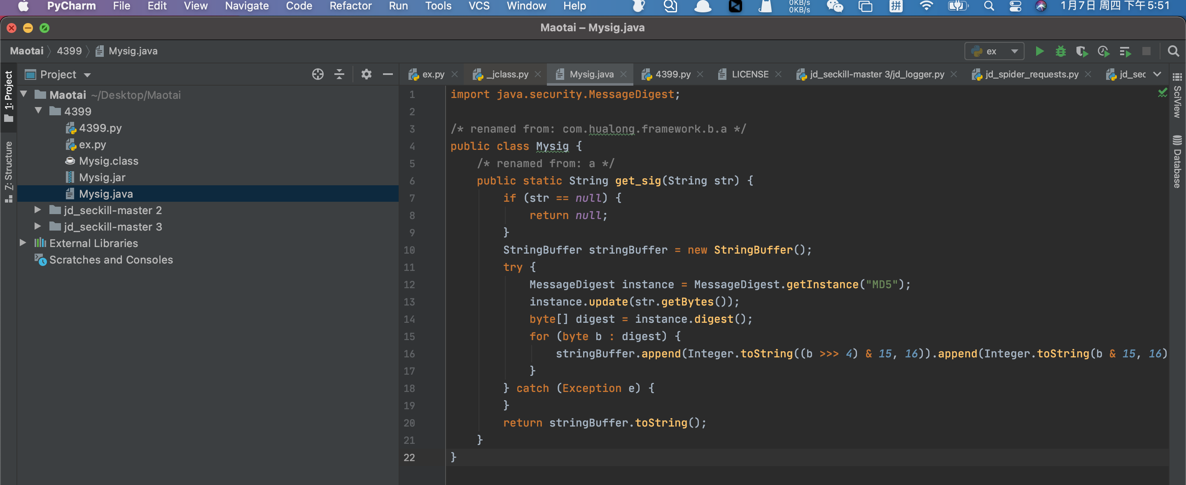Open Control Center in menu bar

pyautogui.click(x=1015, y=6)
